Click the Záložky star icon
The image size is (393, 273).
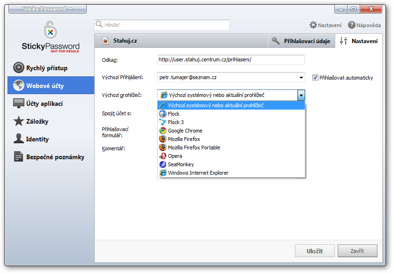coord(19,121)
